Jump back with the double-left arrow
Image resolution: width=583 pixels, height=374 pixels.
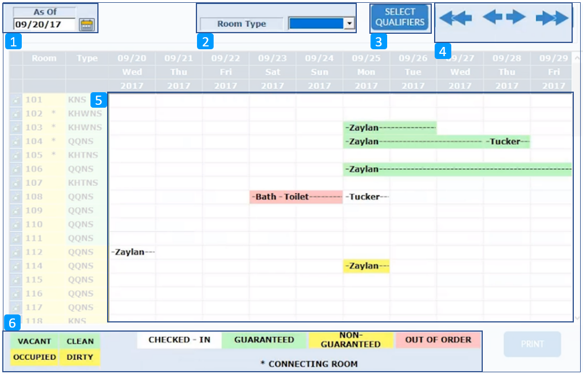click(455, 18)
